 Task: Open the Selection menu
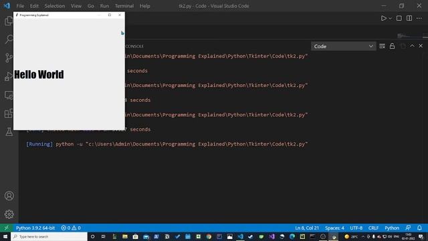click(x=55, y=6)
